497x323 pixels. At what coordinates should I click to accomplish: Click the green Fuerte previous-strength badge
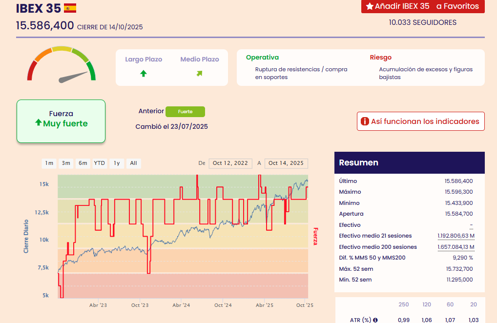click(x=185, y=112)
